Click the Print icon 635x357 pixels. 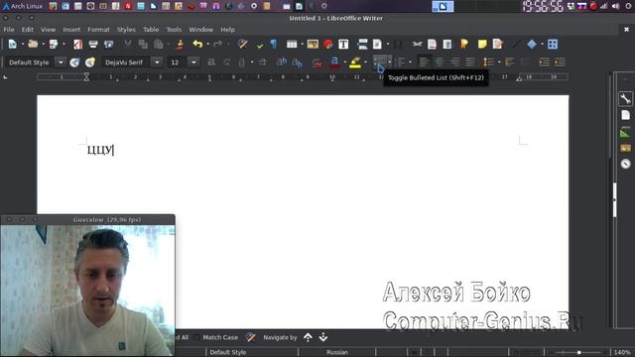pyautogui.click(x=93, y=44)
